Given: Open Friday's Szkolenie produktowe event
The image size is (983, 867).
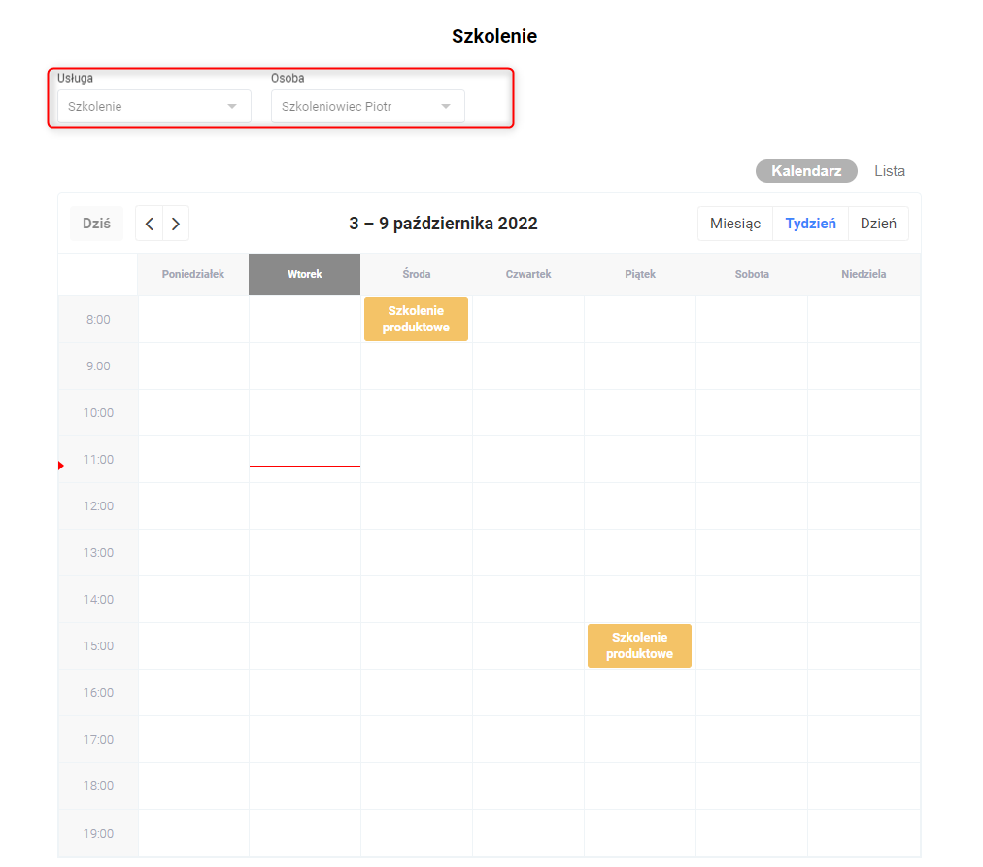Looking at the screenshot, I should 639,646.
